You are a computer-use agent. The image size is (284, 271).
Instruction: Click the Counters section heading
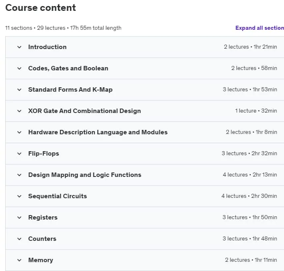42,239
